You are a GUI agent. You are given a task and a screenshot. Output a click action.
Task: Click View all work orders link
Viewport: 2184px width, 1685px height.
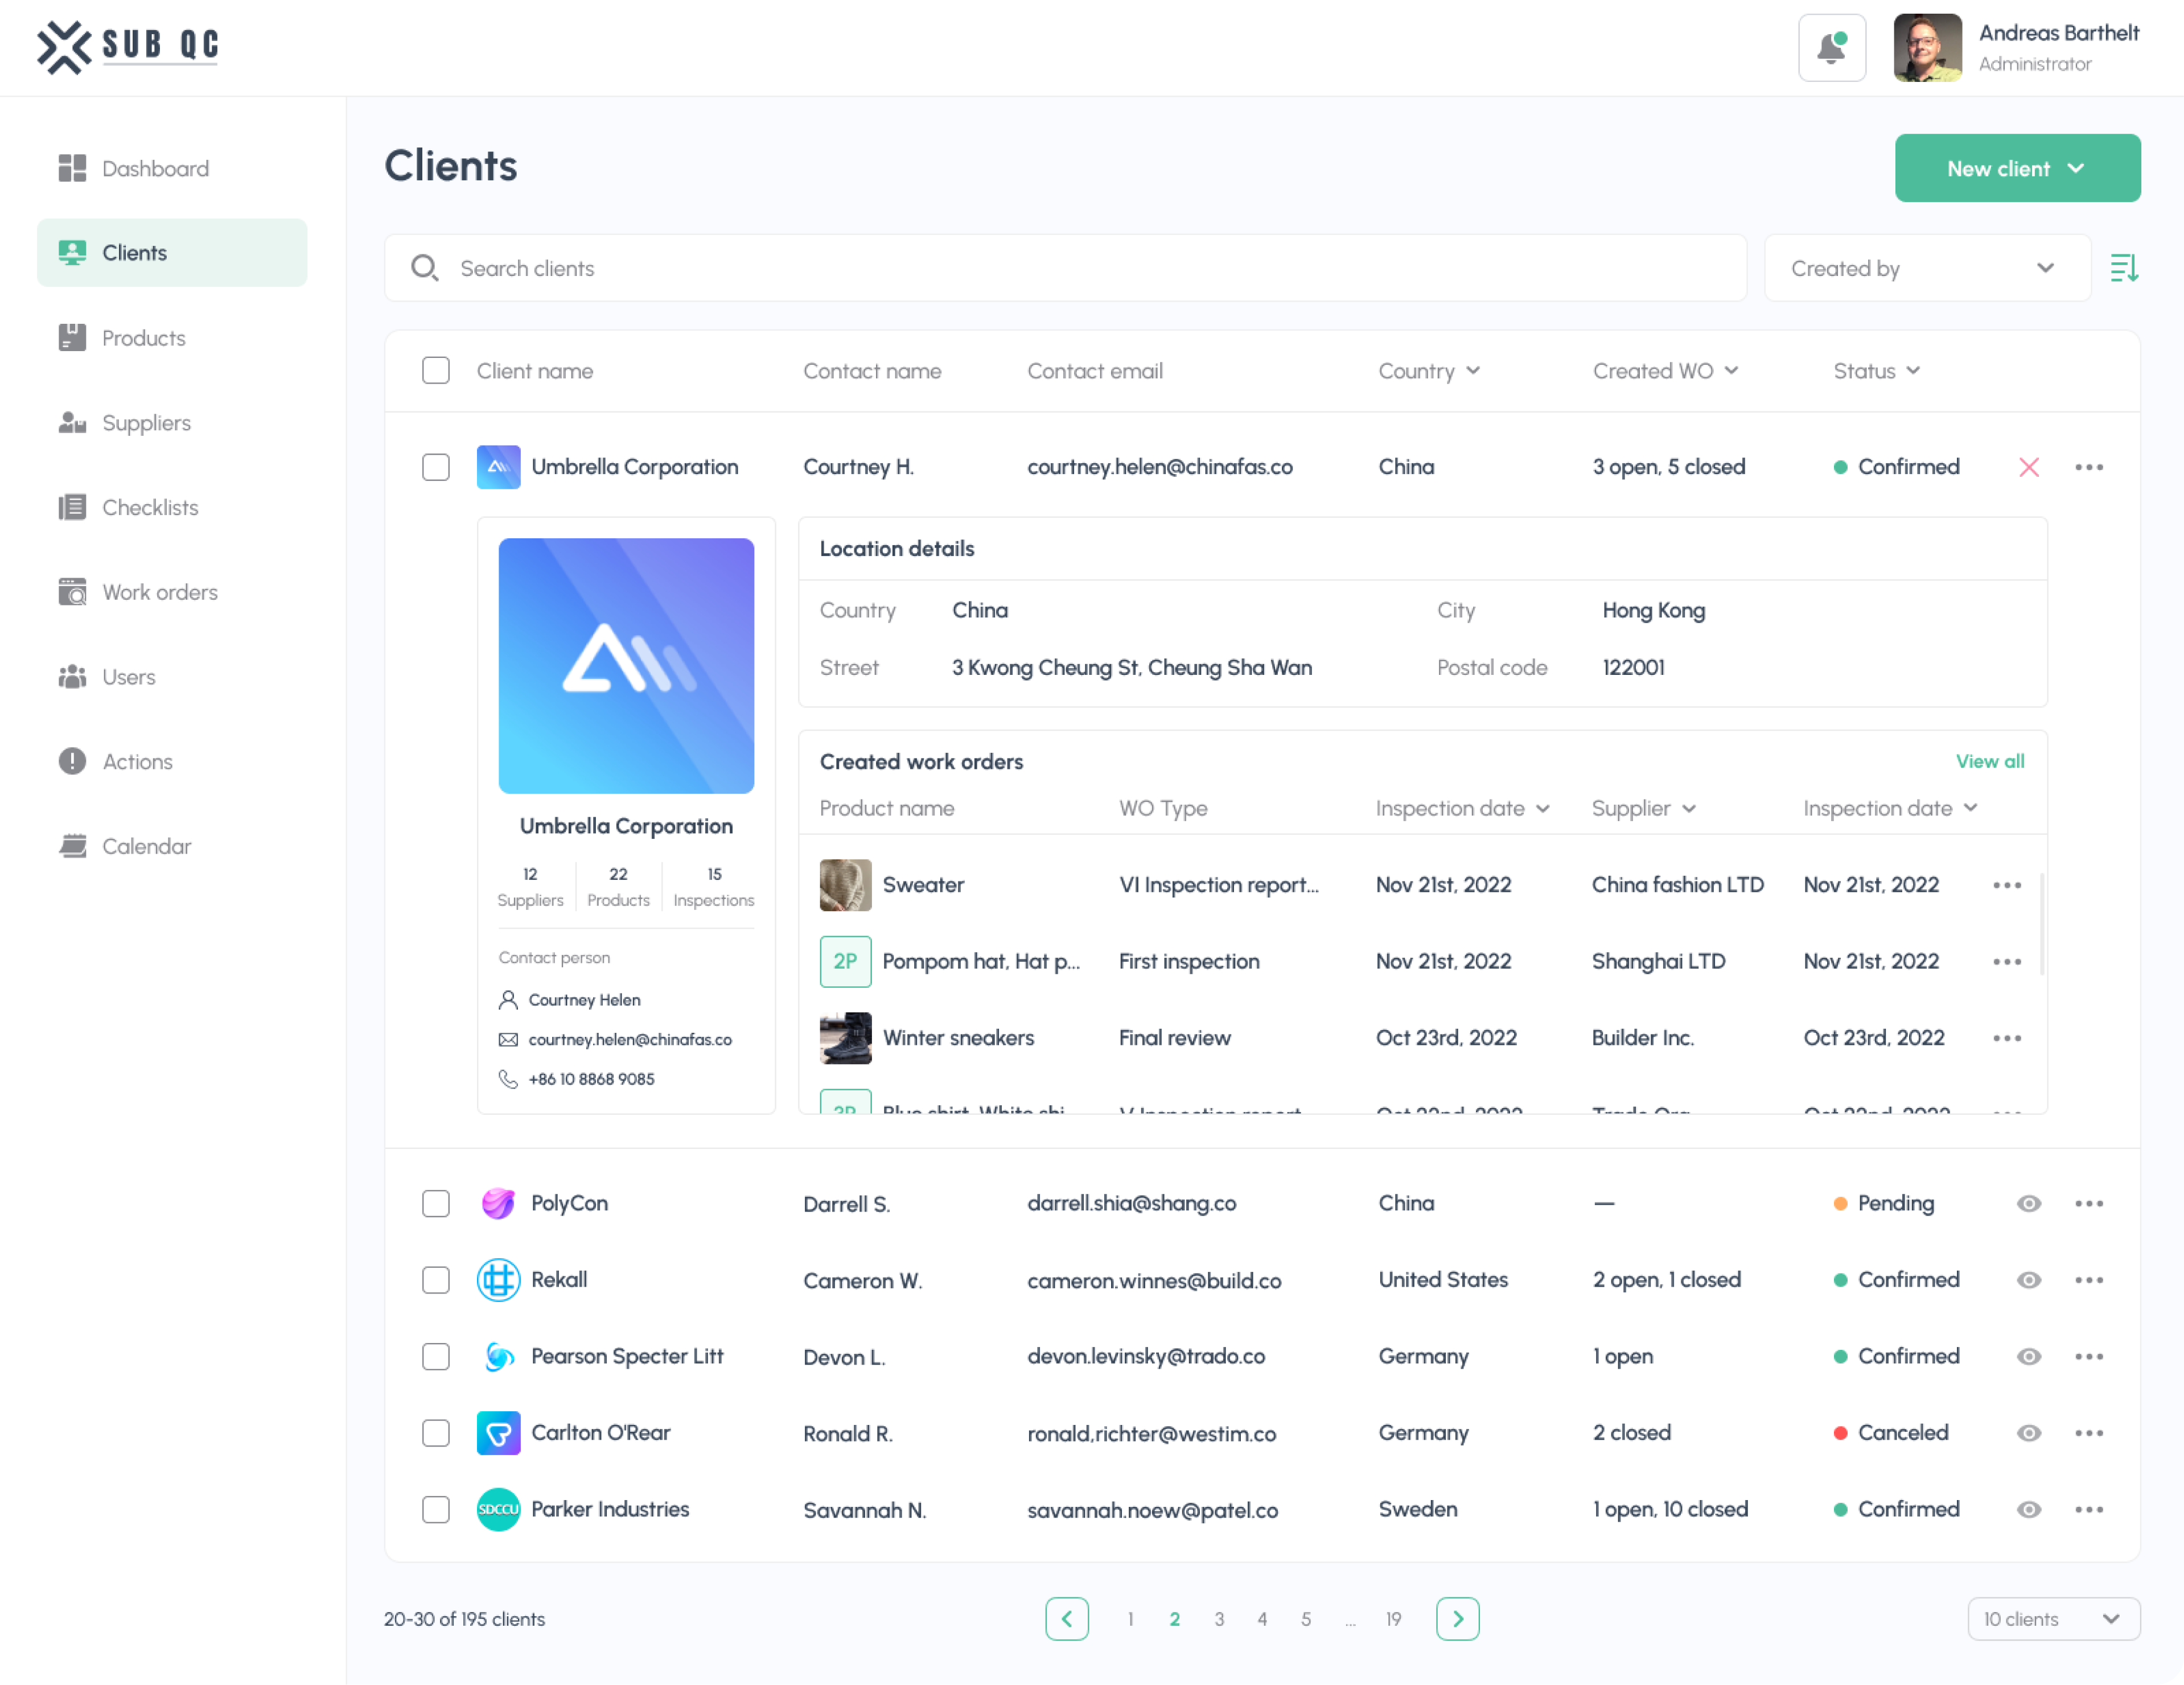[x=1989, y=761]
